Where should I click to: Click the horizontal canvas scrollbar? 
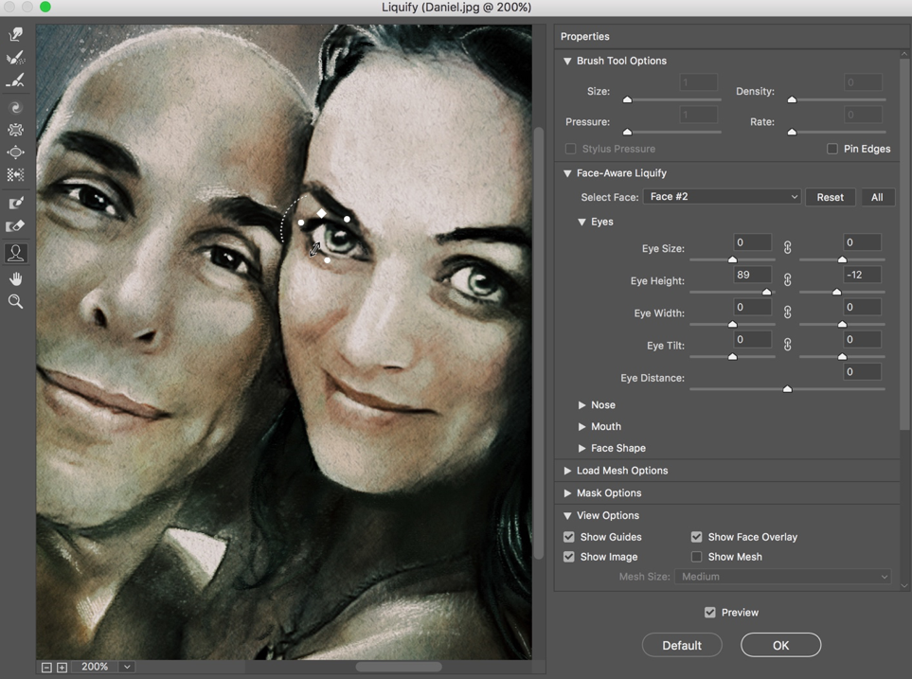click(399, 667)
